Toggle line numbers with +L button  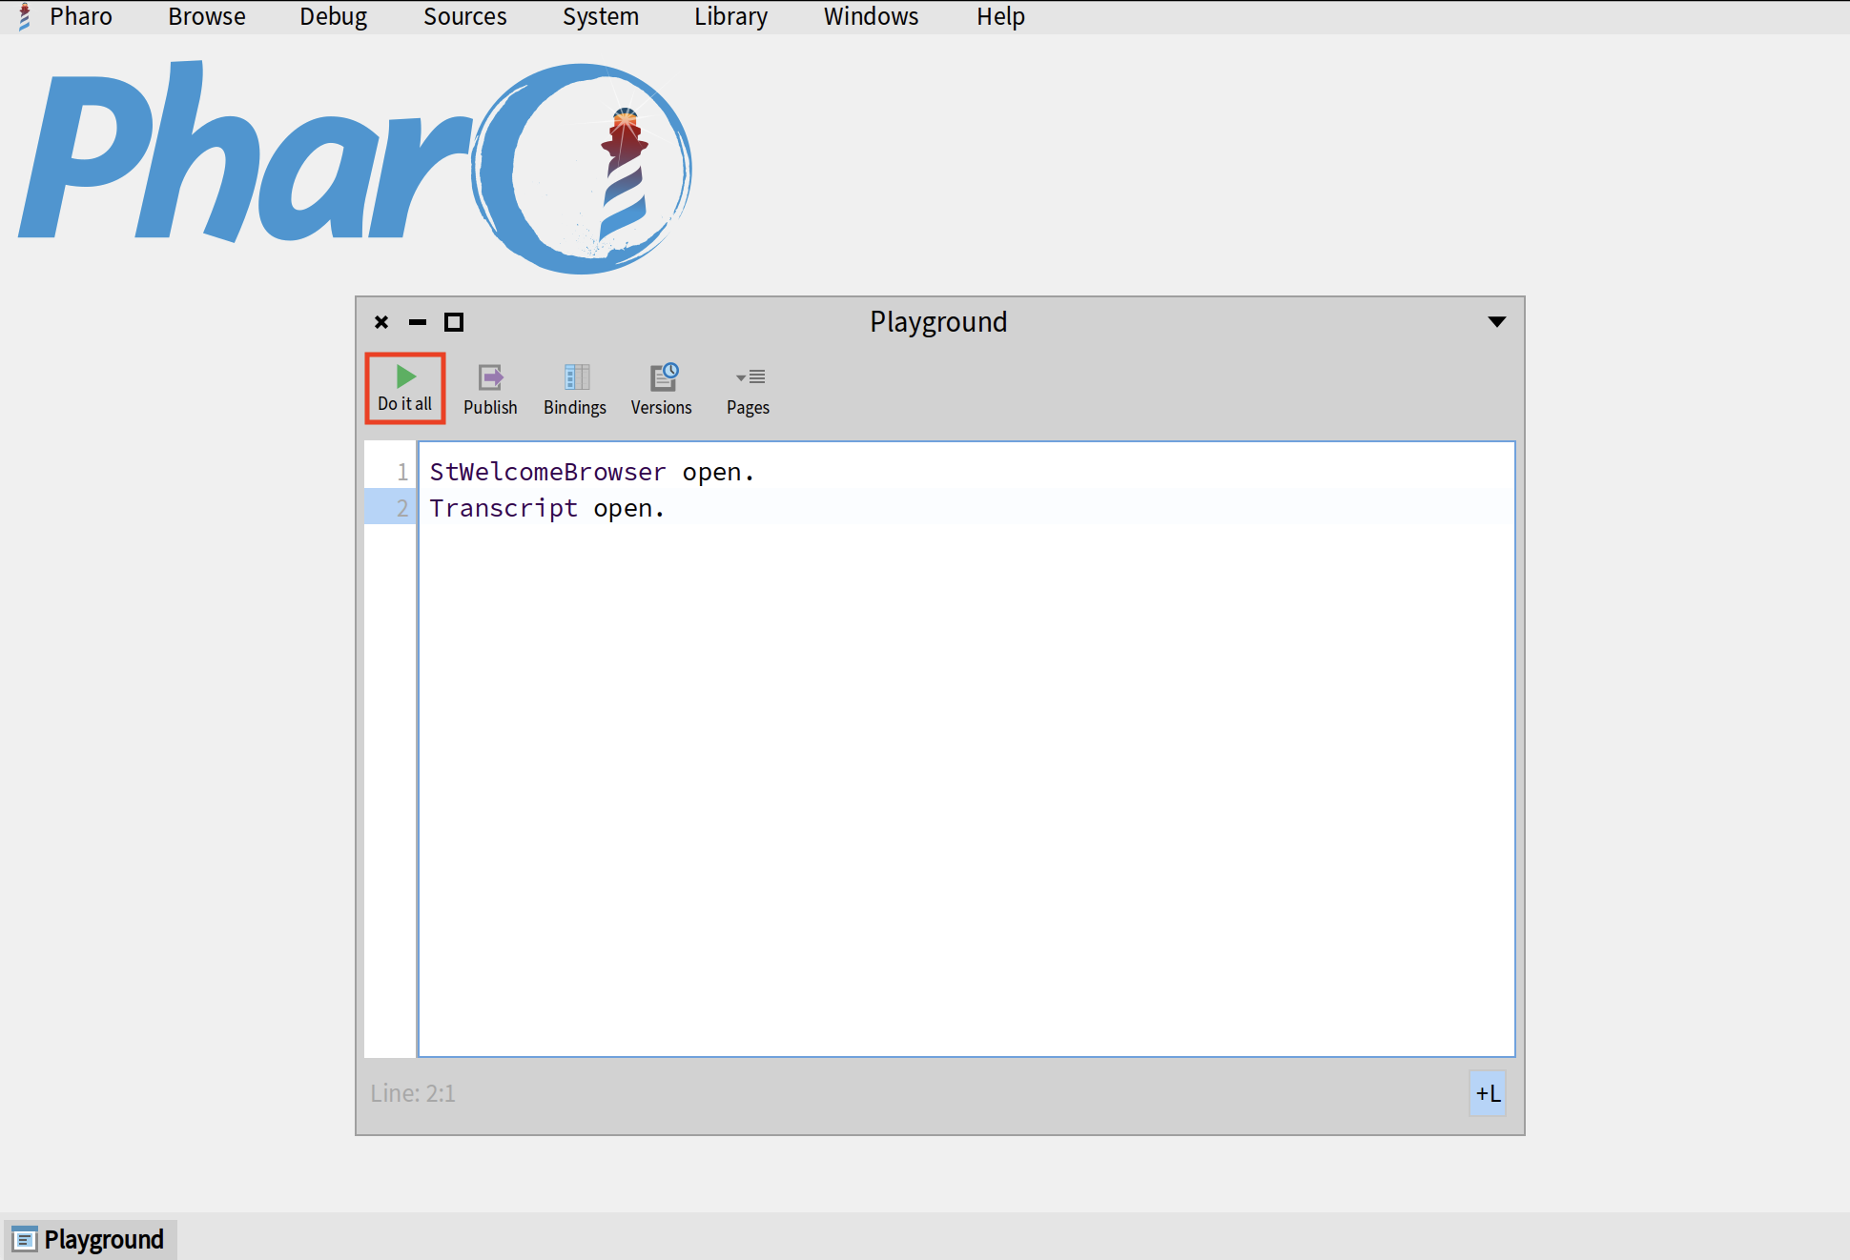point(1487,1093)
